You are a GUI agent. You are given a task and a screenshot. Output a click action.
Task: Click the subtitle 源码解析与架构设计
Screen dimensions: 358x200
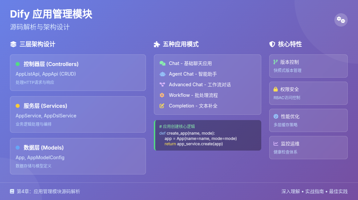40,27
